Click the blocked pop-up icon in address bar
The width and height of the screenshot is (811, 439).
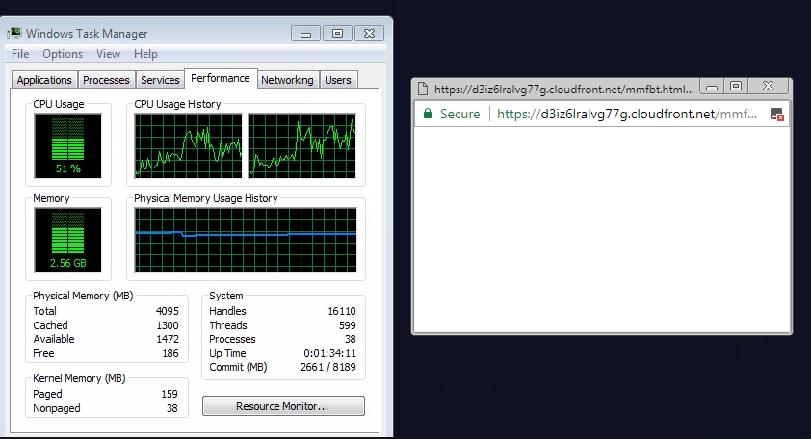[777, 115]
